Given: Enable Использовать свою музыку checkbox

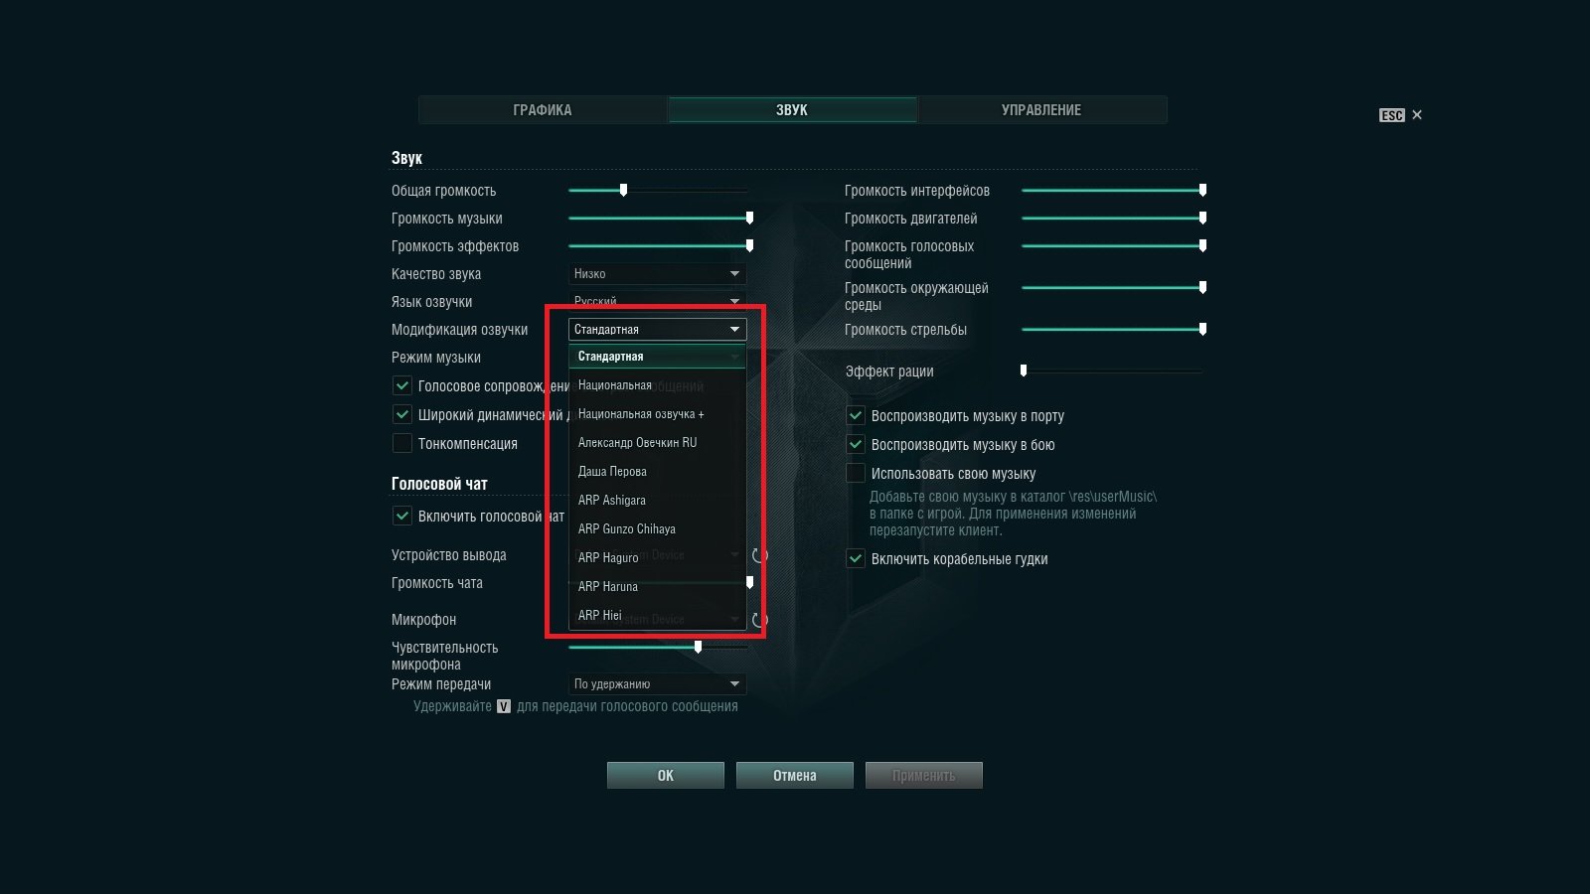Looking at the screenshot, I should 856,473.
